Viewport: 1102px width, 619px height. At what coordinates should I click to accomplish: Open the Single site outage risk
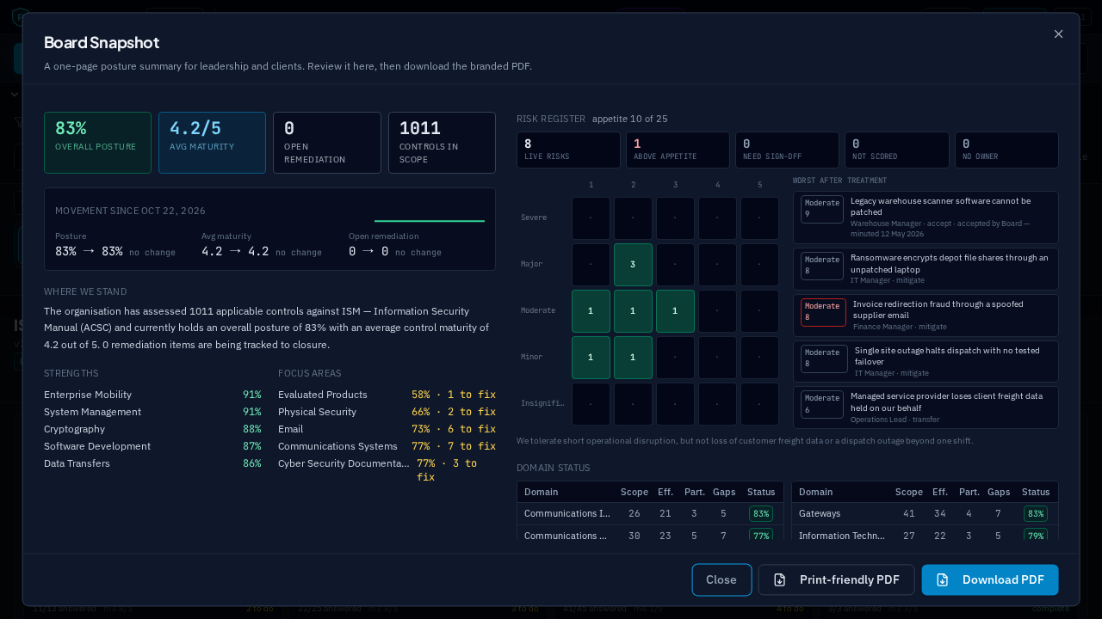[x=926, y=361]
